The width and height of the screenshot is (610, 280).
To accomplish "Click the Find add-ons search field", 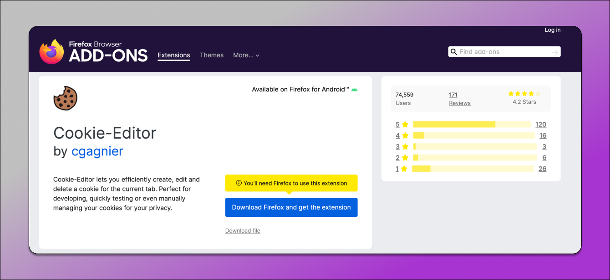I will coord(504,52).
